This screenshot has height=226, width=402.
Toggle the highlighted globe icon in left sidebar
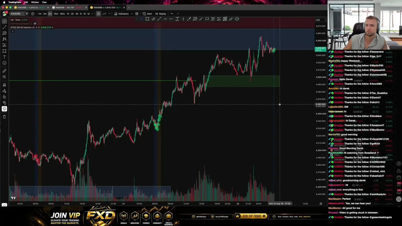click(x=4, y=109)
